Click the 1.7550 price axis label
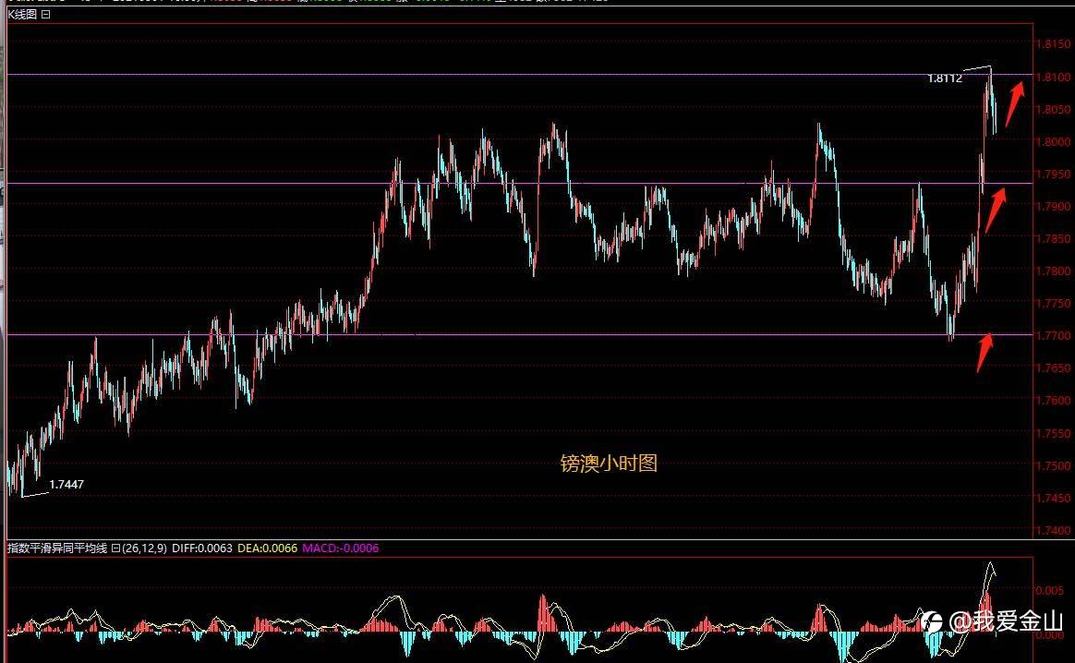 pyautogui.click(x=1053, y=433)
